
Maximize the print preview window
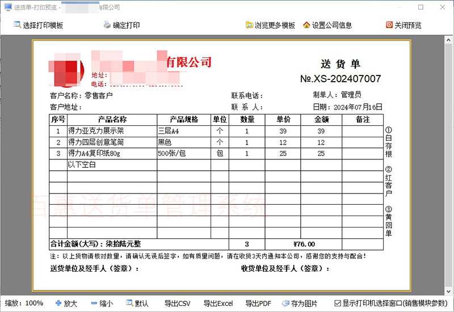pyautogui.click(x=421, y=7)
